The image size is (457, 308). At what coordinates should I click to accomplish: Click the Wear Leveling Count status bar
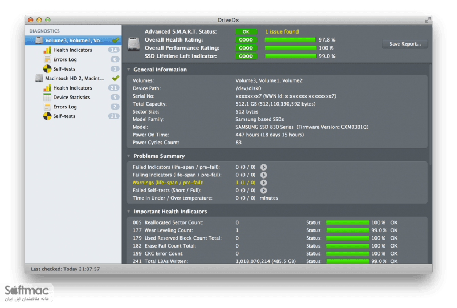[348, 230]
